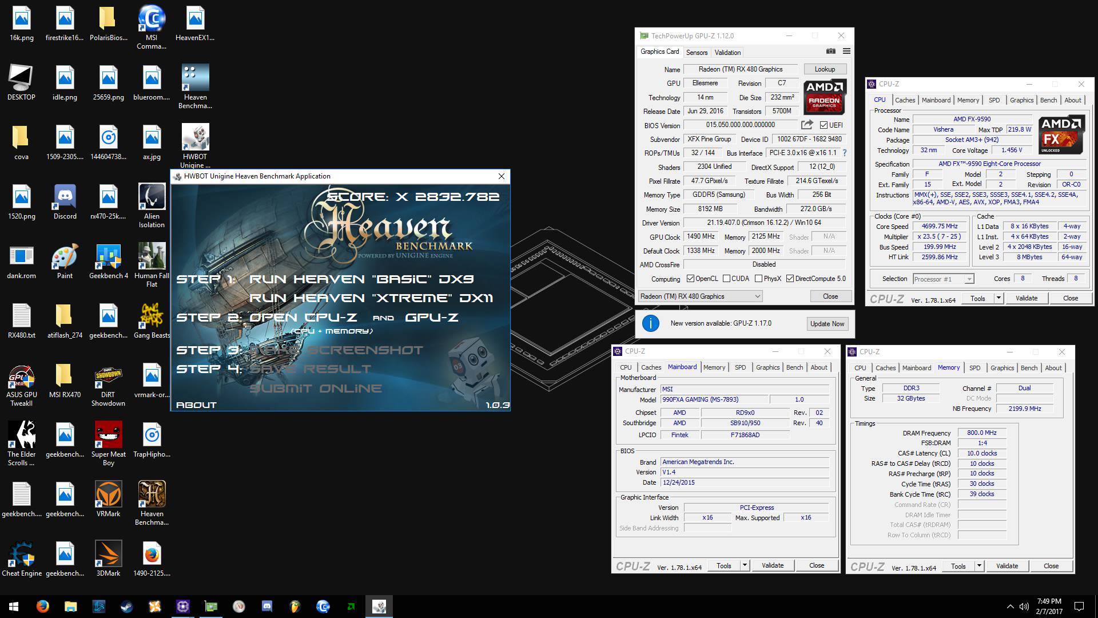
Task: Click the CPU-Z processor Name field
Action: (972, 119)
